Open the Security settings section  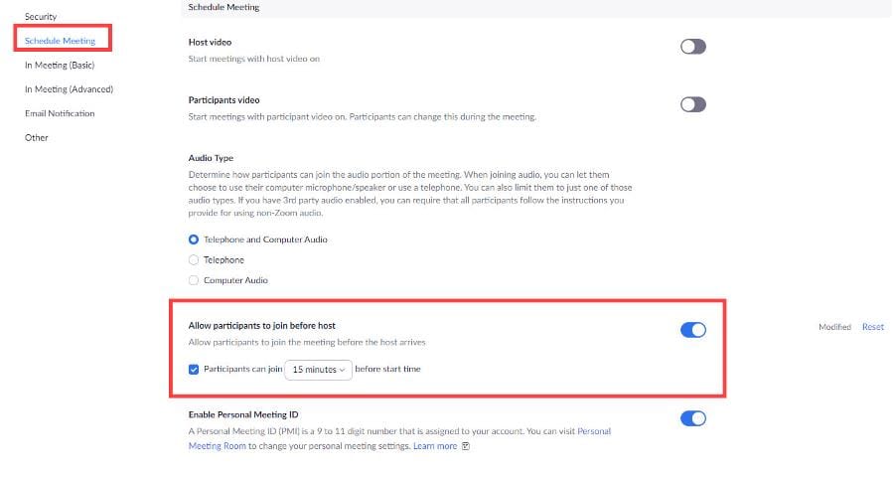tap(41, 17)
